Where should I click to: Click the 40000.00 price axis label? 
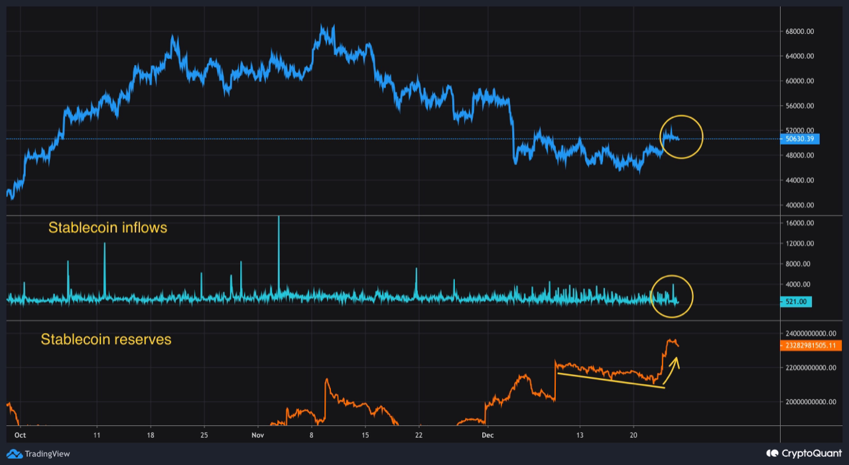(x=801, y=206)
